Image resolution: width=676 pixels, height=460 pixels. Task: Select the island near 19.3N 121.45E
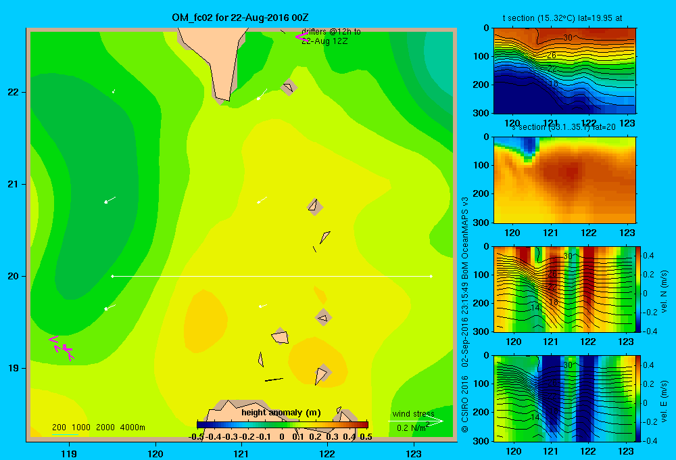(281, 336)
